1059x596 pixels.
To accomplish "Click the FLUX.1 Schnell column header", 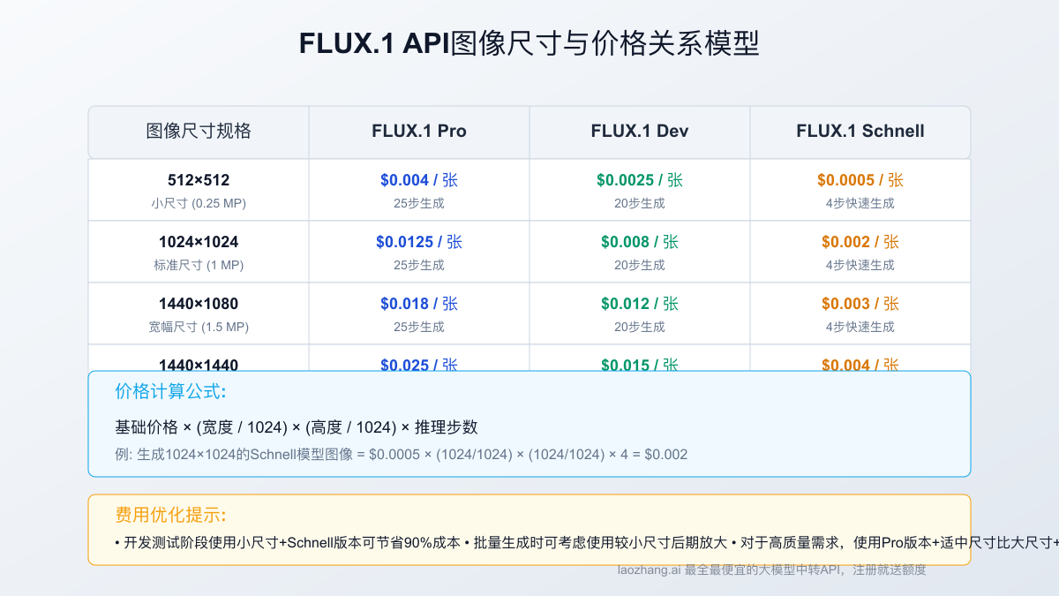I will [860, 131].
